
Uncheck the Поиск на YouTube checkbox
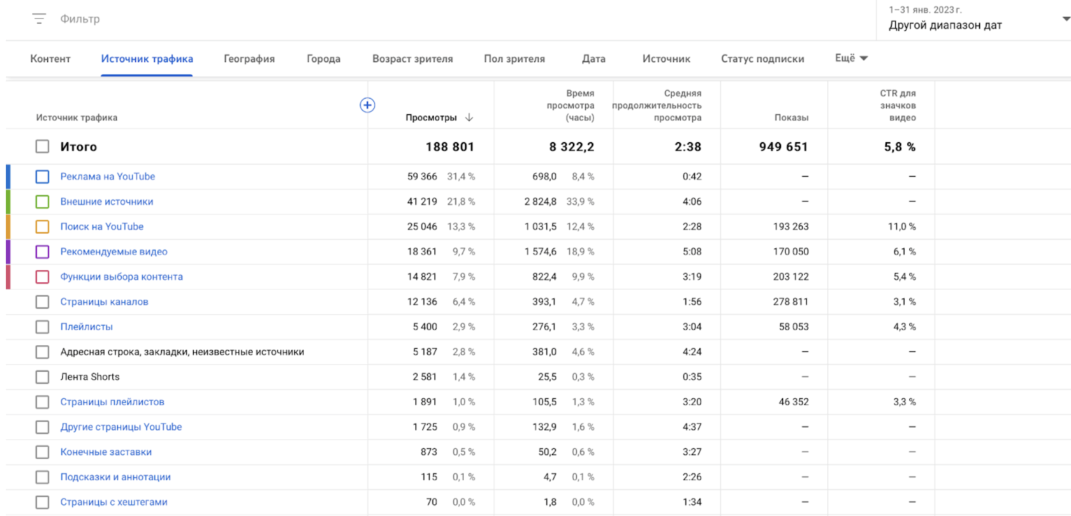42,226
